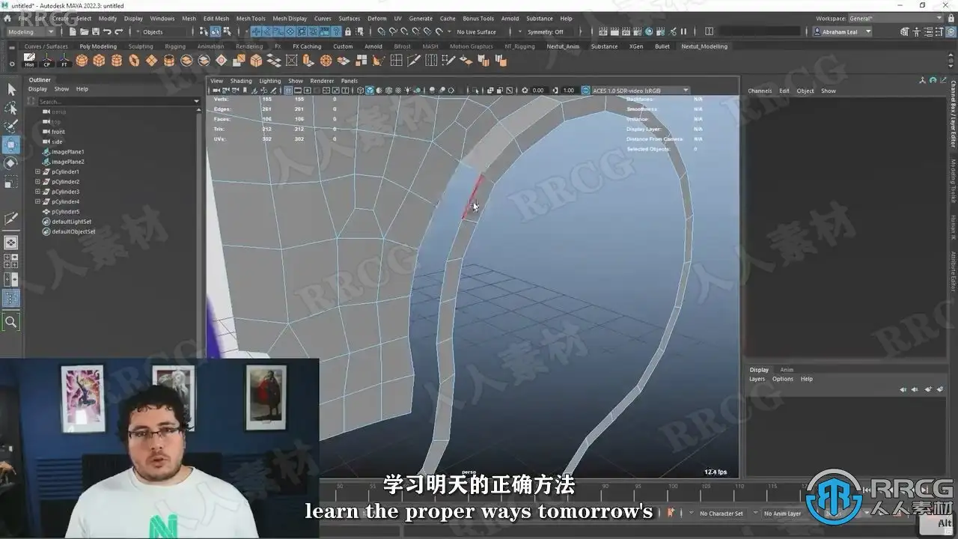Pick the Rotate tool in toolbox

point(11,162)
